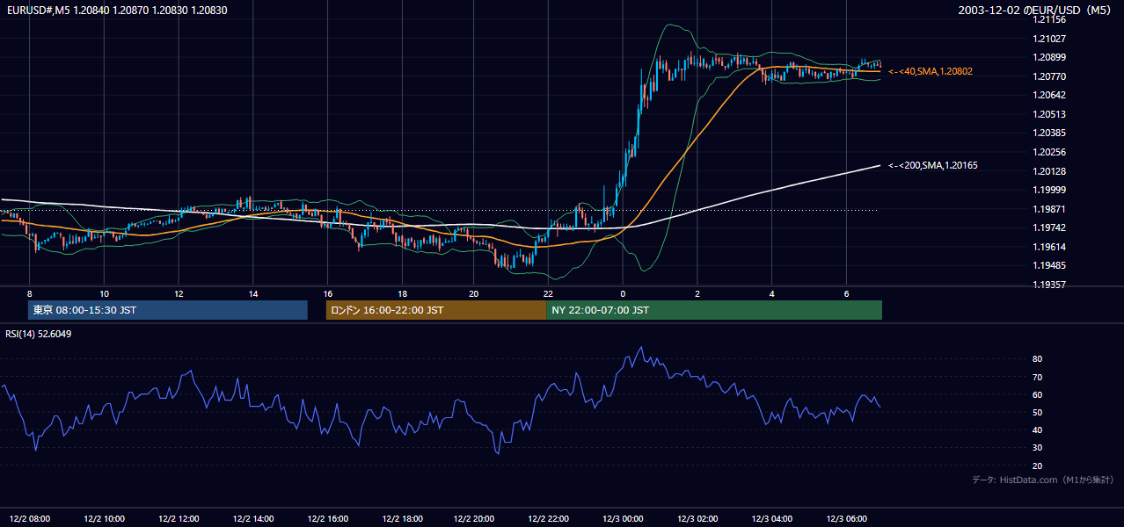Click the hour label 12 under the price chart
Screen dimensions: 1124x527
[x=179, y=293]
